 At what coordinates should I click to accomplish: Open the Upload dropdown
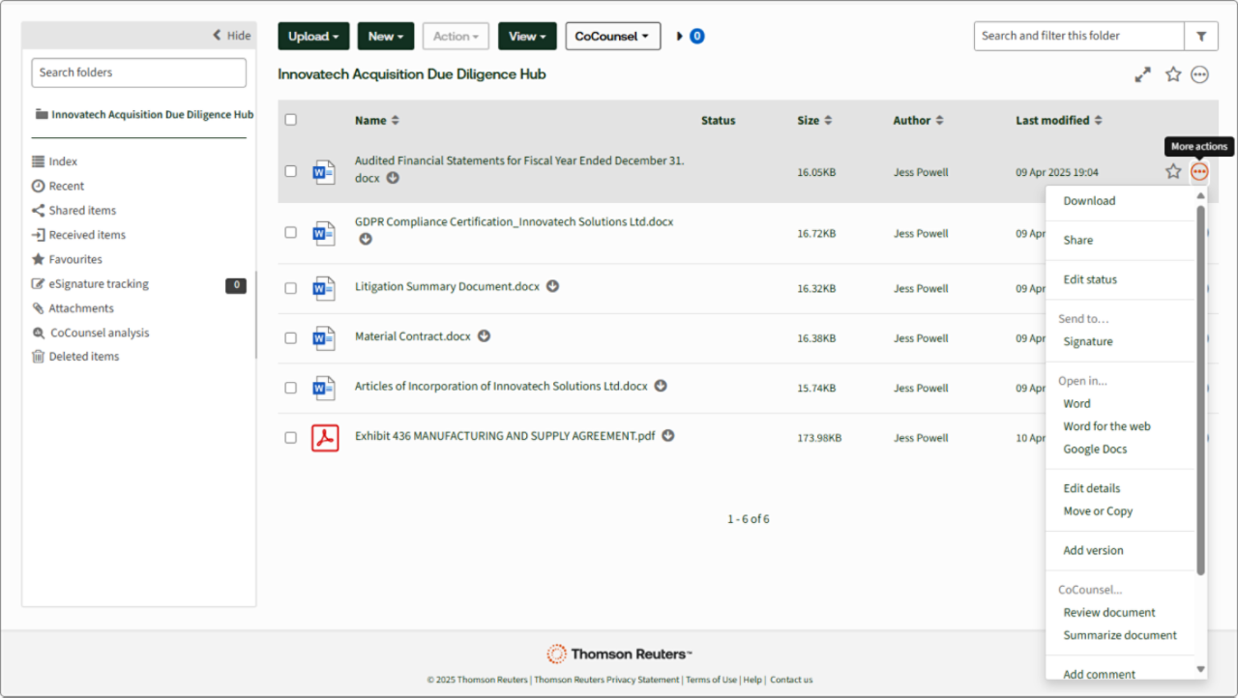point(314,37)
